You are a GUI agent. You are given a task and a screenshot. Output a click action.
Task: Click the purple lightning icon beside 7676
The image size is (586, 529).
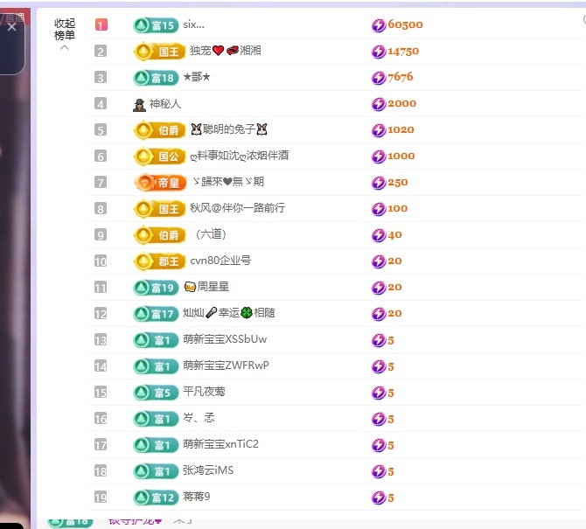click(x=378, y=77)
